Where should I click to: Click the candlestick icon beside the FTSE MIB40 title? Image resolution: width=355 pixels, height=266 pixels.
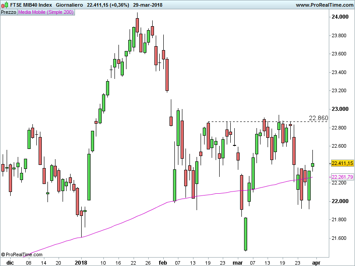click(x=4, y=5)
